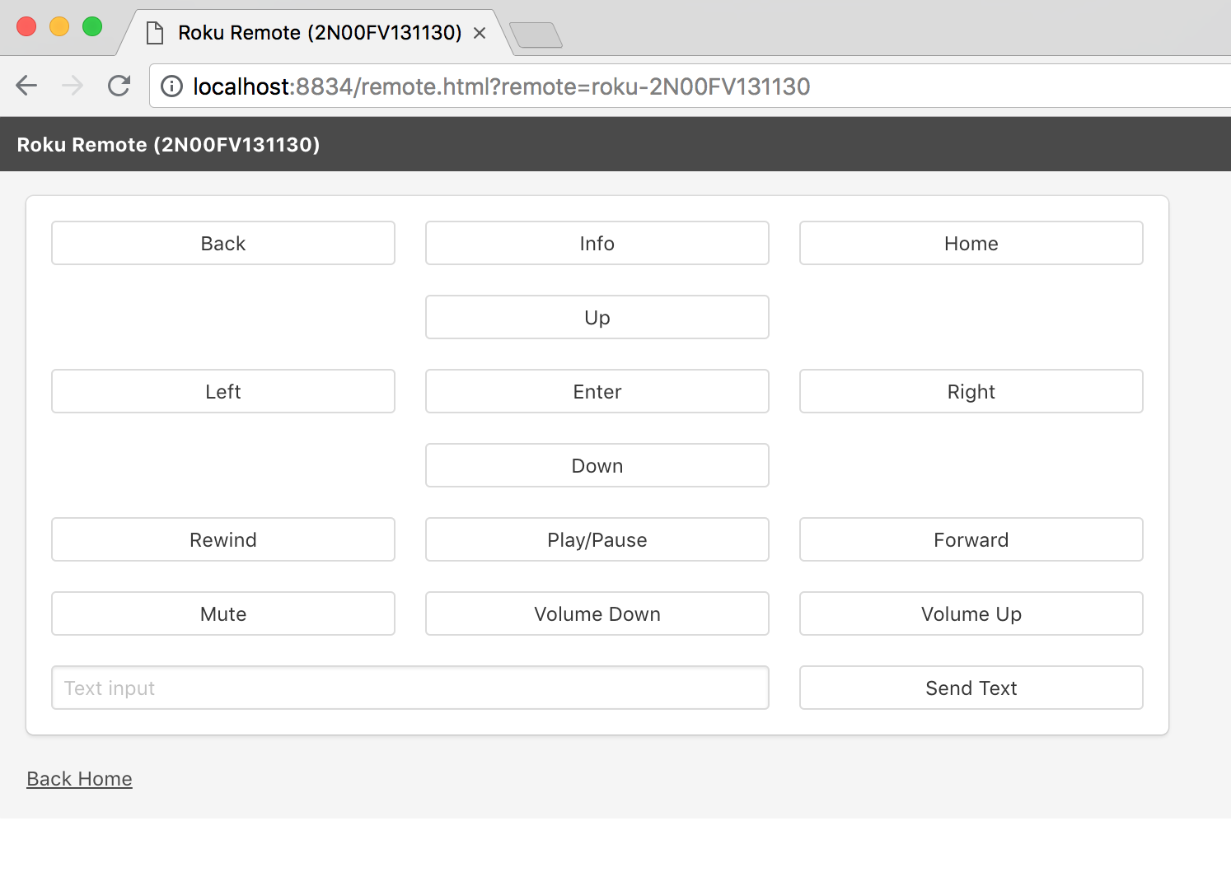Close the browser window with the red button
Screen dimensions: 1231x886
pos(26,26)
